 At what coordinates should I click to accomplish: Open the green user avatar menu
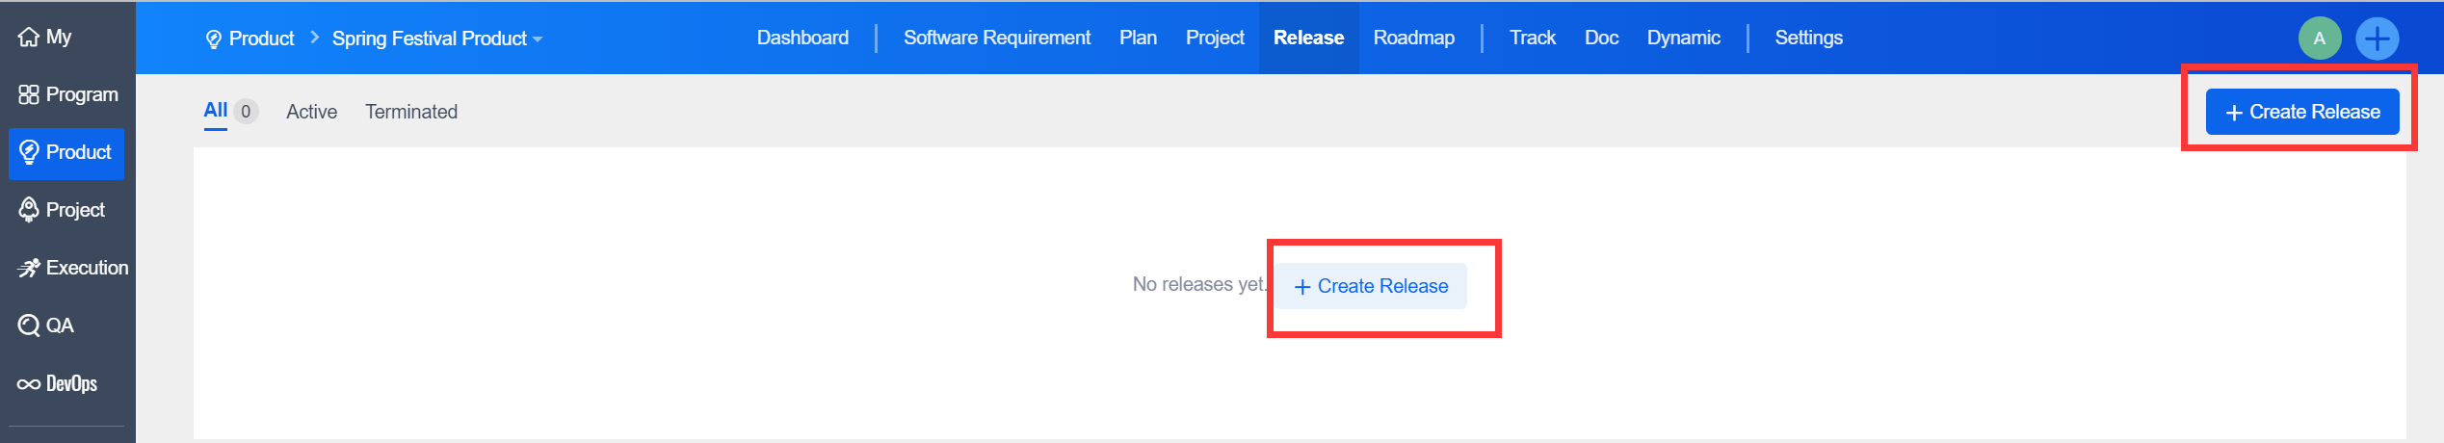click(2319, 39)
